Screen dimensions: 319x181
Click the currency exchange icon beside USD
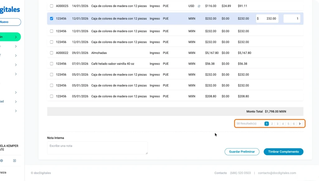[x=199, y=6]
